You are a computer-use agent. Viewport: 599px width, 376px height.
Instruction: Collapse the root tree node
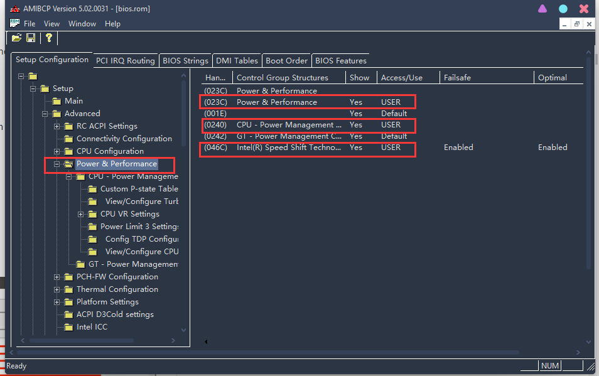click(x=21, y=77)
